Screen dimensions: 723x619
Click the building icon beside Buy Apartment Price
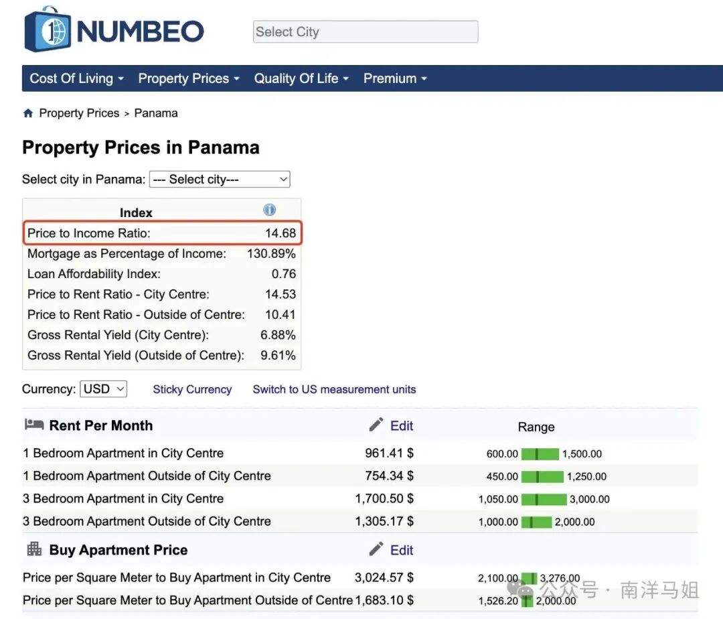(34, 549)
